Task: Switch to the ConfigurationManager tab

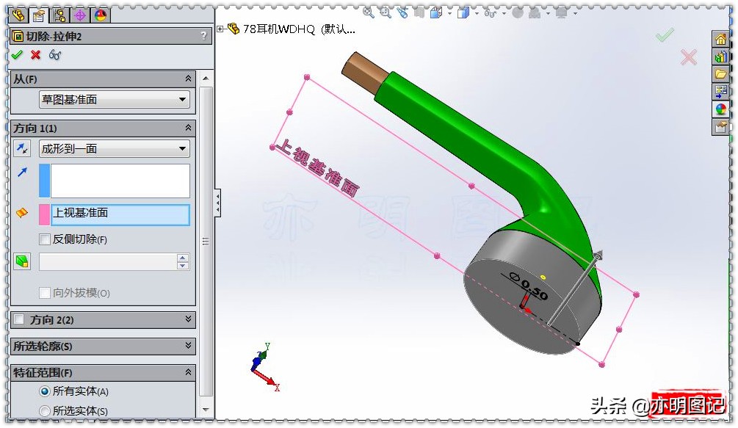Action: (x=58, y=14)
